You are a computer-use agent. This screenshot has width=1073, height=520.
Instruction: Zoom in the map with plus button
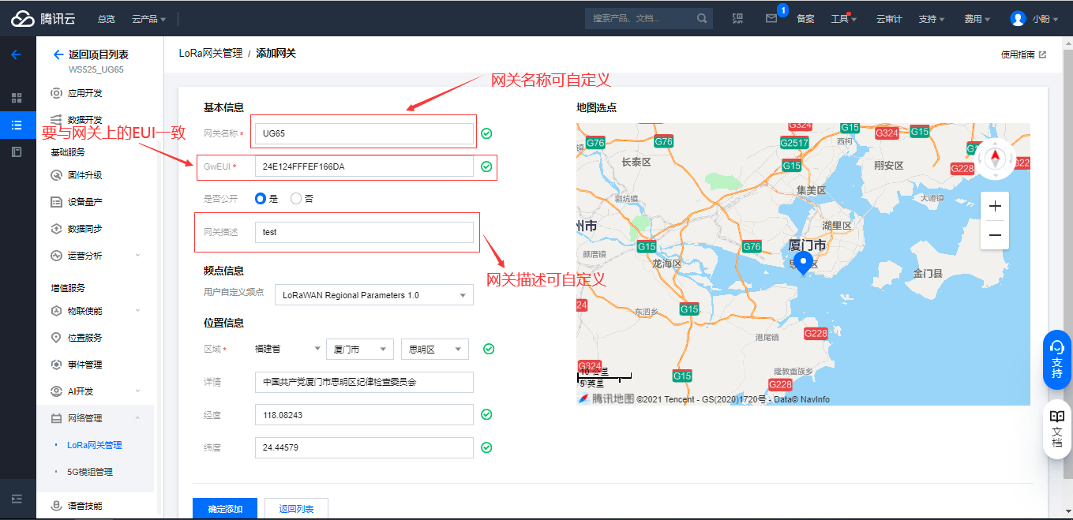pos(995,207)
